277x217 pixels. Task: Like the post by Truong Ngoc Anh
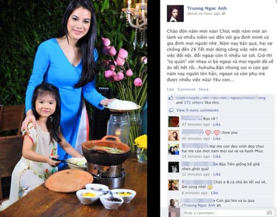tap(170, 89)
